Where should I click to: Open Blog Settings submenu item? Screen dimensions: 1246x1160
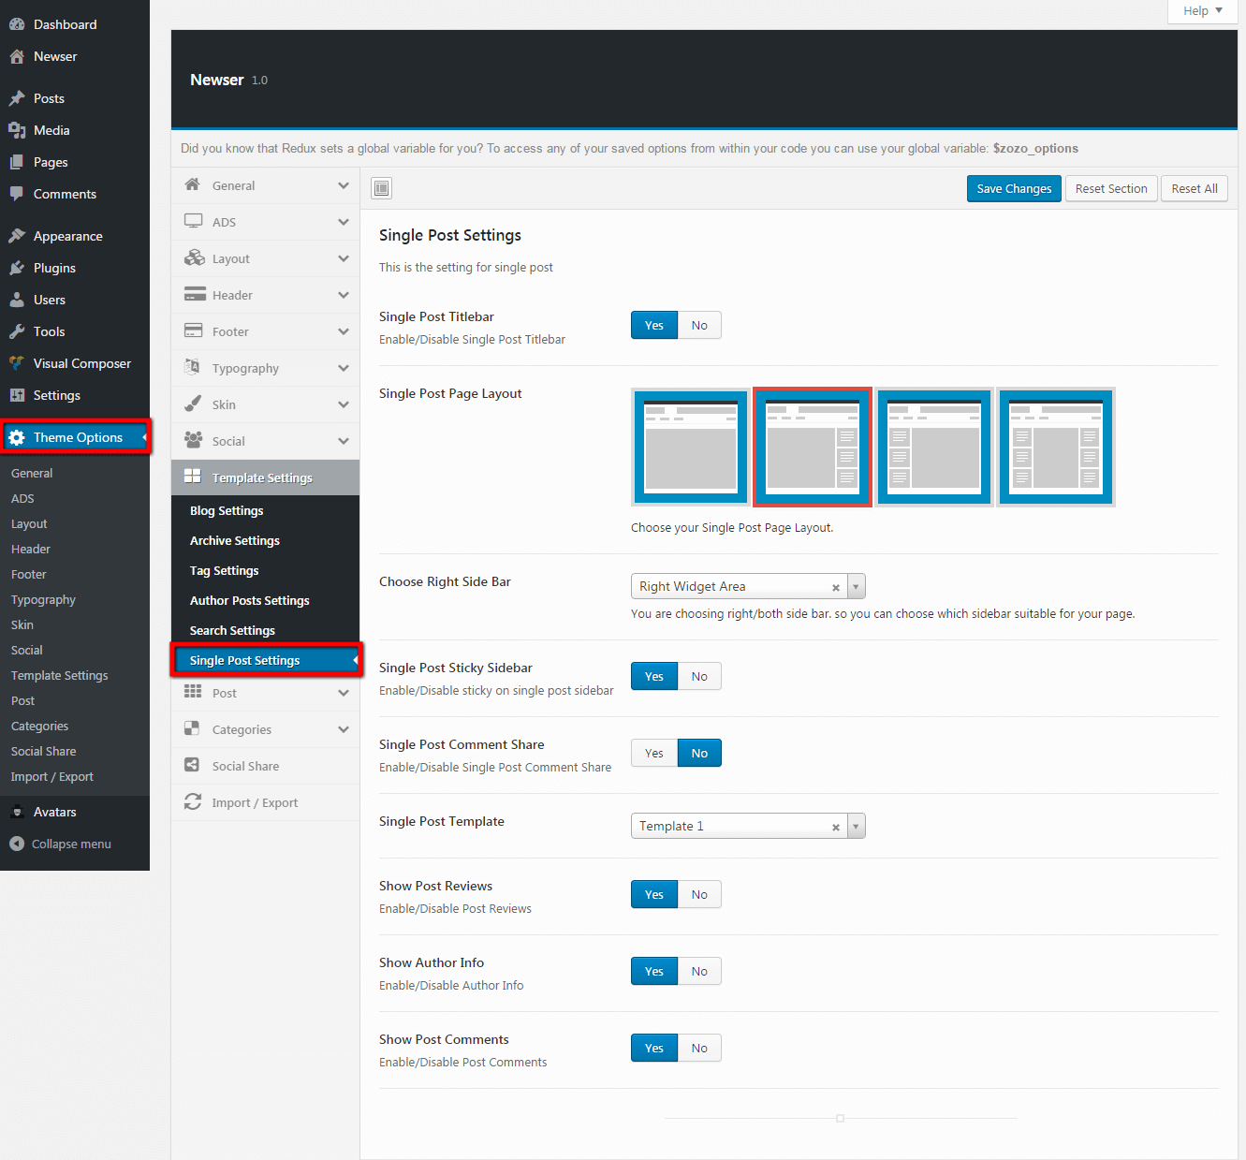(x=265, y=510)
